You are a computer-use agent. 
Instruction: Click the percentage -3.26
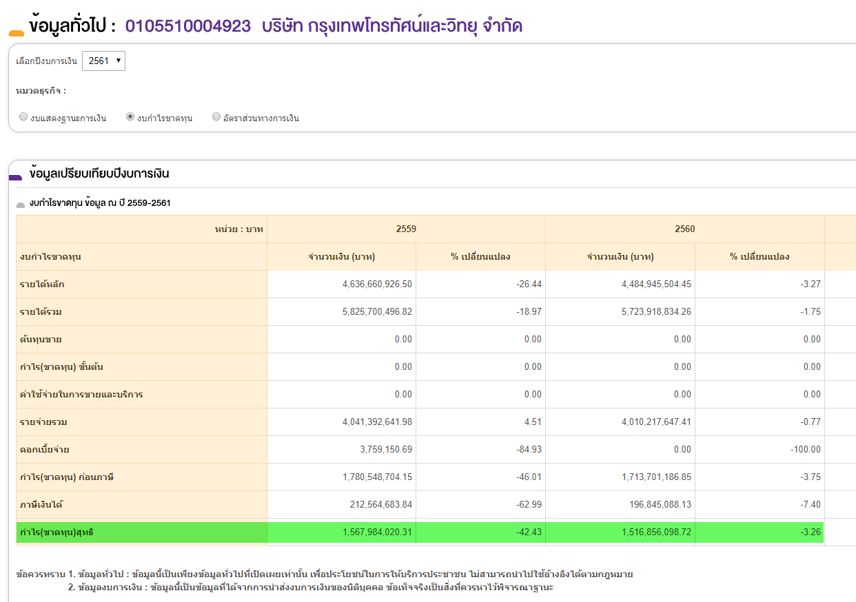pos(810,532)
